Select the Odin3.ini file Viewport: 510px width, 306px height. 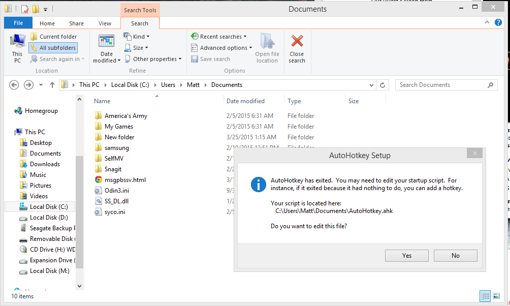116,191
